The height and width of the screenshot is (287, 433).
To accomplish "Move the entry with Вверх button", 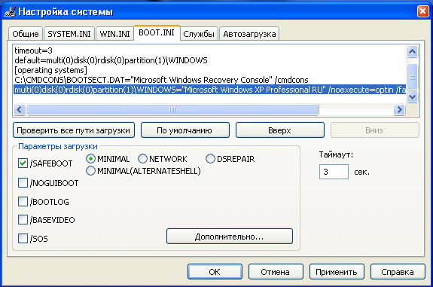I will 279,130.
